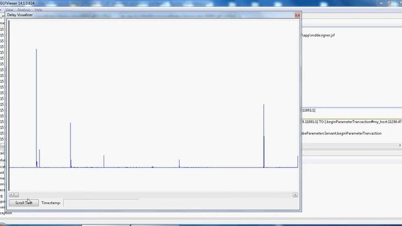Maximize the main viewer window

tap(389, 3)
